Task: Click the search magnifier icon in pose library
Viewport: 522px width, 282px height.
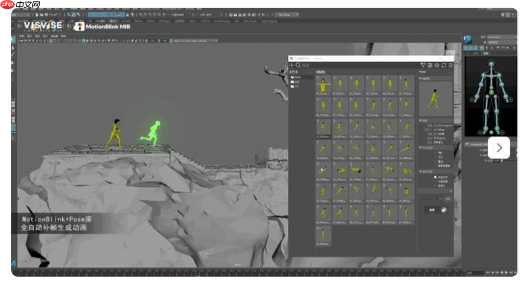Action: [298, 65]
